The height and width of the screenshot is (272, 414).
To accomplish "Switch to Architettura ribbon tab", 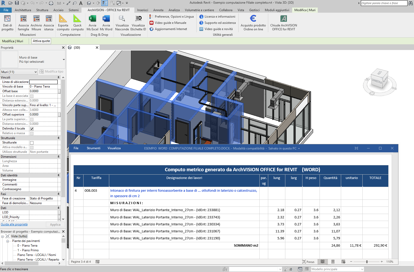I will pyautogui.click(x=23, y=10).
